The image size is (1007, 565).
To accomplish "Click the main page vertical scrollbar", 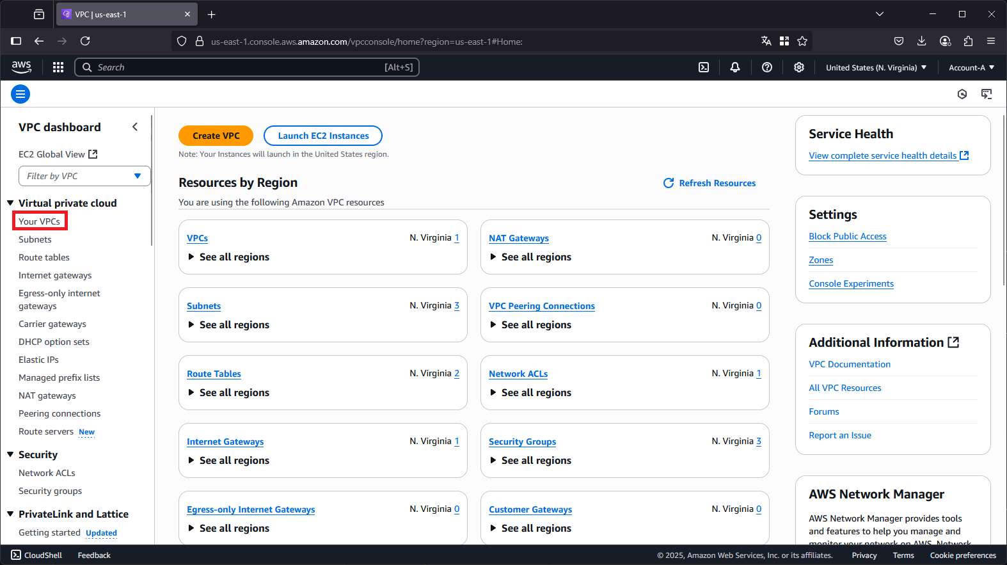I will [x=1004, y=200].
